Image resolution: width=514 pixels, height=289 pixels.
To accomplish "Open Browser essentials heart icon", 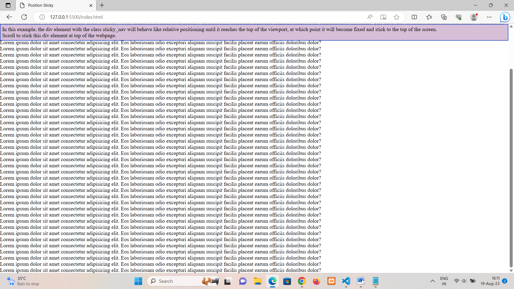I will click(459, 17).
